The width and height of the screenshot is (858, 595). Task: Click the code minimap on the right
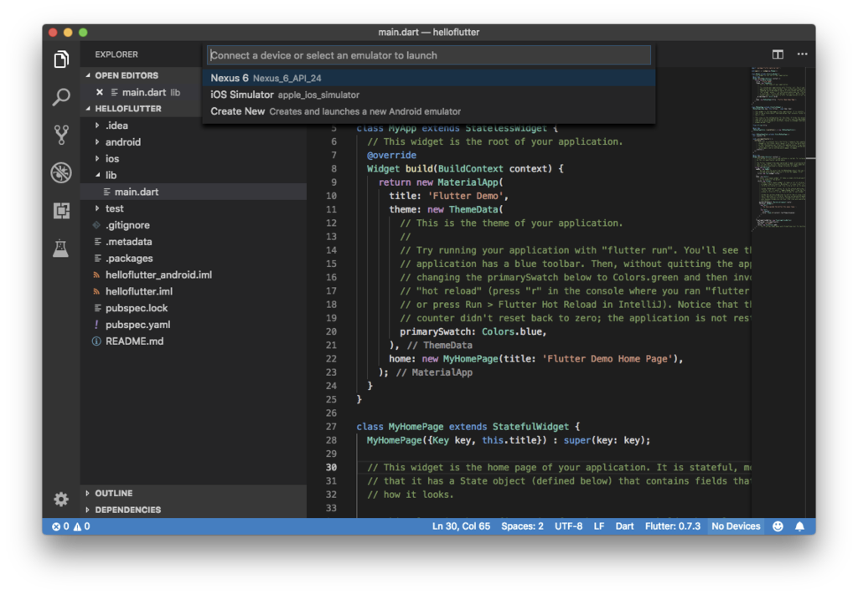[x=778, y=147]
